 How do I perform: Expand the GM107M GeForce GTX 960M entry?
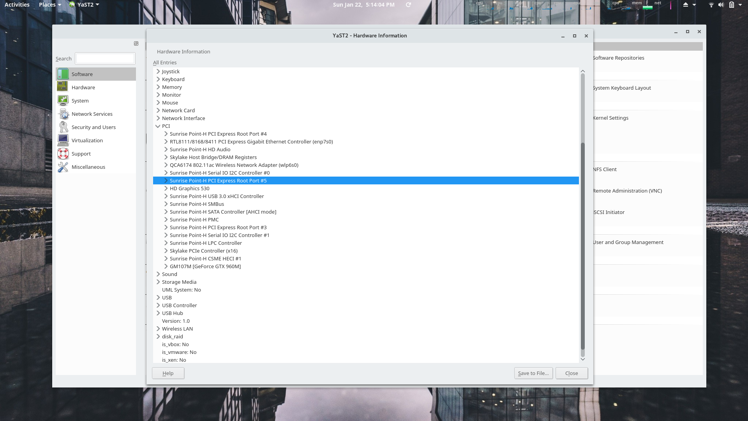pos(166,266)
